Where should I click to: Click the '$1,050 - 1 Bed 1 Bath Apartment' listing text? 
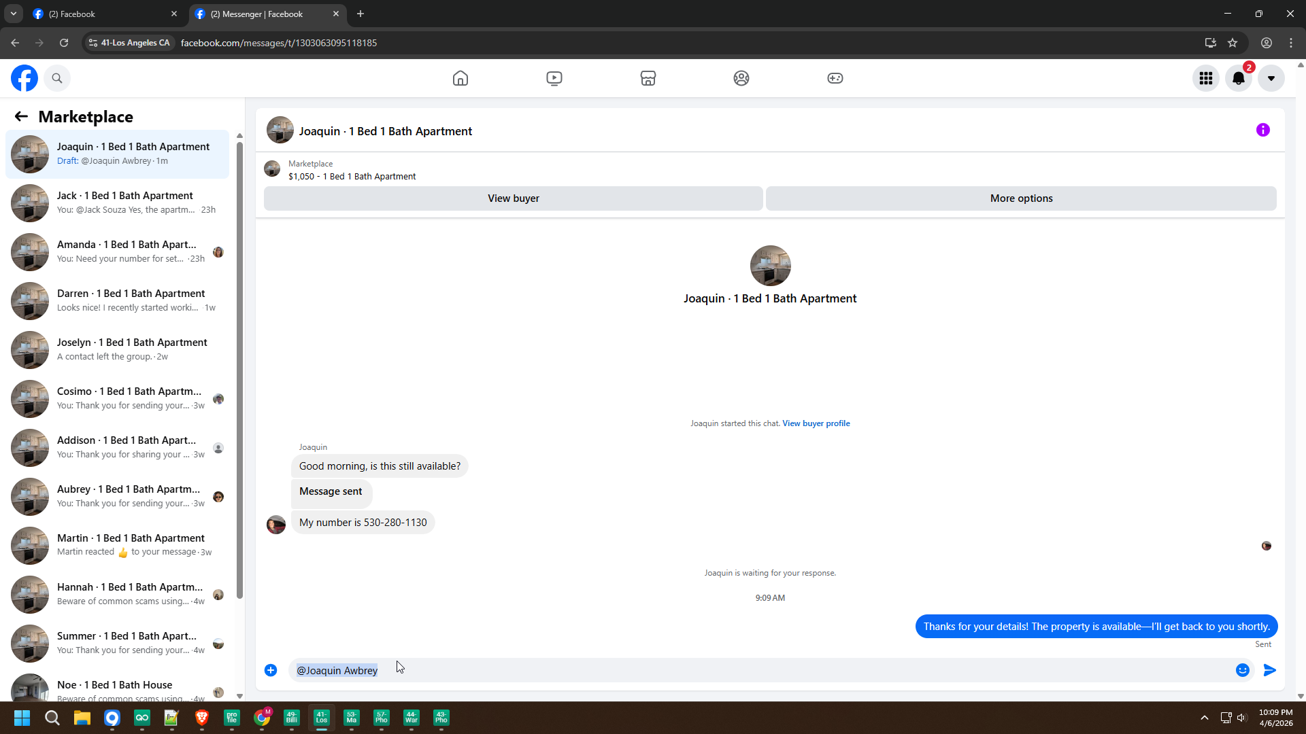pyautogui.click(x=352, y=177)
